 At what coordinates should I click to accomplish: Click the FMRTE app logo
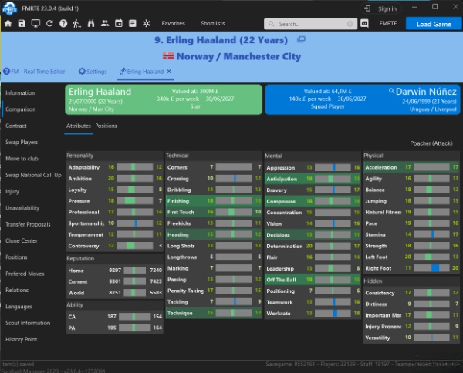pyautogui.click(x=9, y=8)
